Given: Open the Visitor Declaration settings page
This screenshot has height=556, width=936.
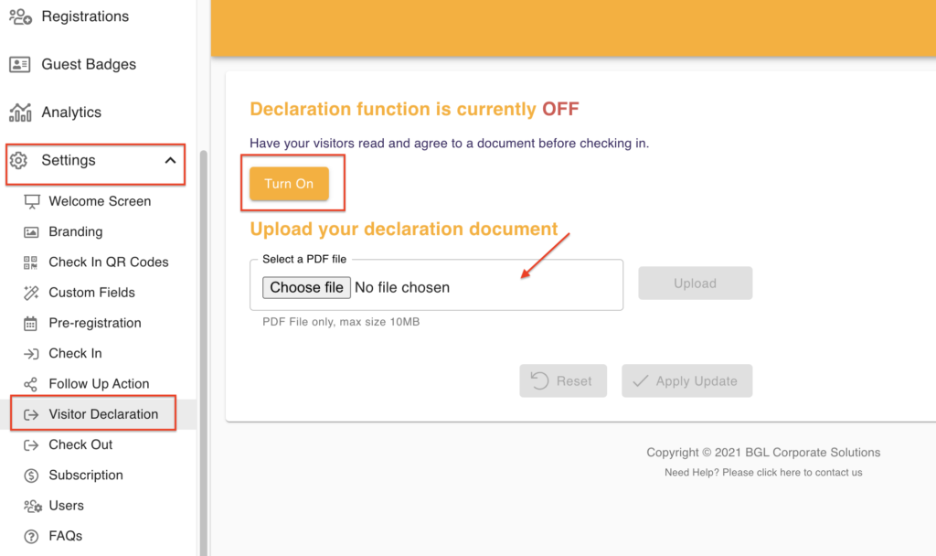Looking at the screenshot, I should pyautogui.click(x=103, y=414).
